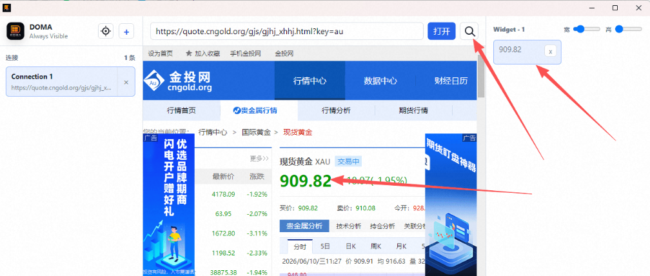Select 持仓分析 analysis tab
The image size is (650, 276).
click(382, 226)
